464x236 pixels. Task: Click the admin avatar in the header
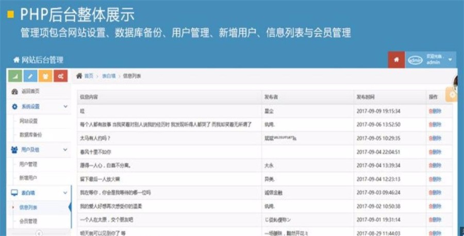[x=415, y=60]
